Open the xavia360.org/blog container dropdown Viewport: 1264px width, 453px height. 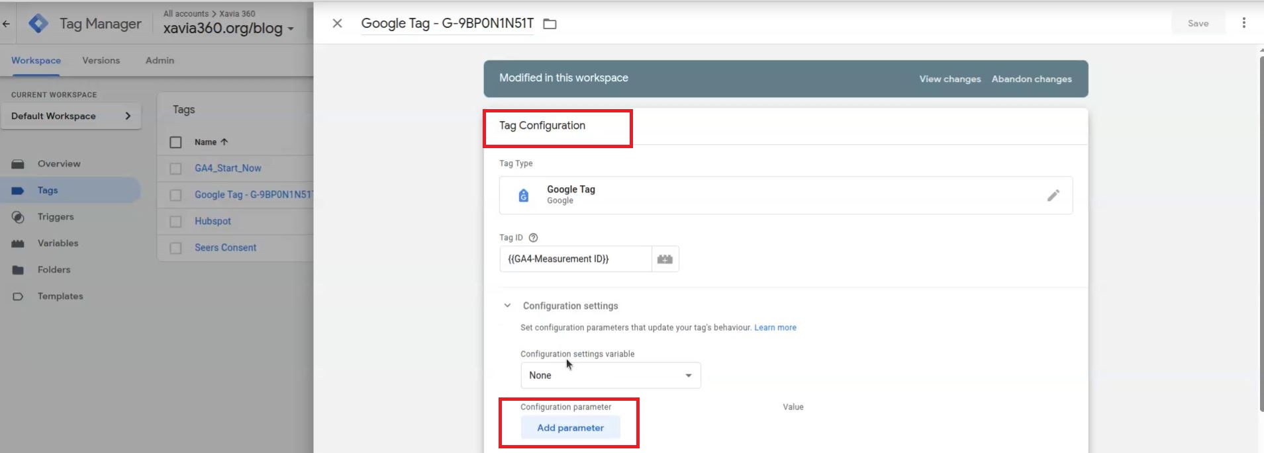[228, 28]
